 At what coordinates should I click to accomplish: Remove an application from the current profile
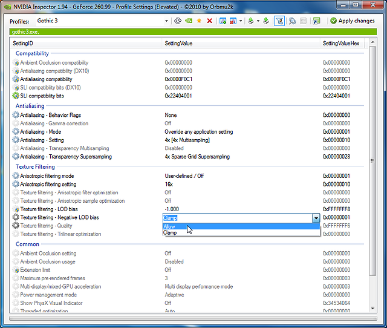pyautogui.click(x=233, y=21)
